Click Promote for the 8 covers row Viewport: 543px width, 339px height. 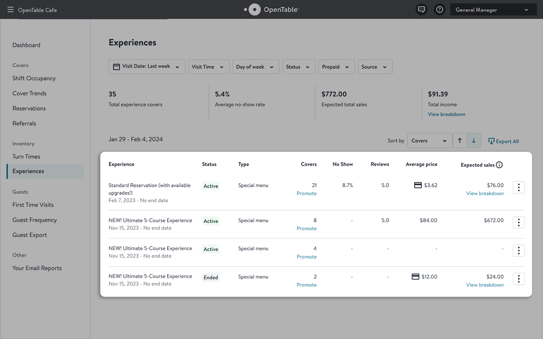coord(307,228)
